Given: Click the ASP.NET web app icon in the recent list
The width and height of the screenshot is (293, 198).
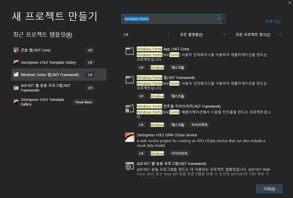Looking at the screenshot, I should (16, 88).
